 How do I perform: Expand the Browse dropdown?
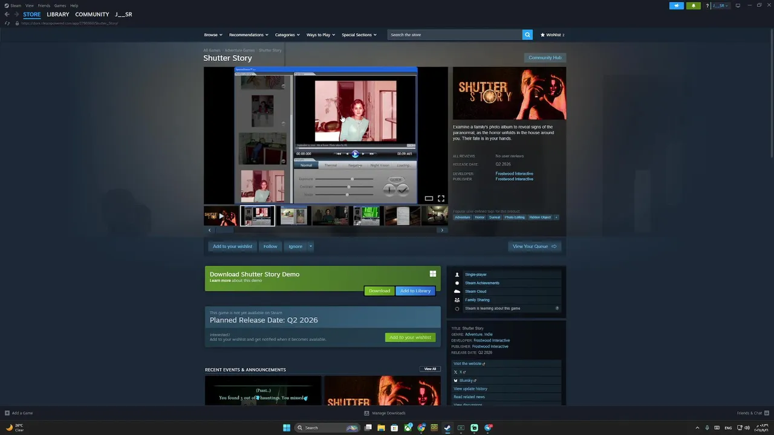[x=213, y=34]
